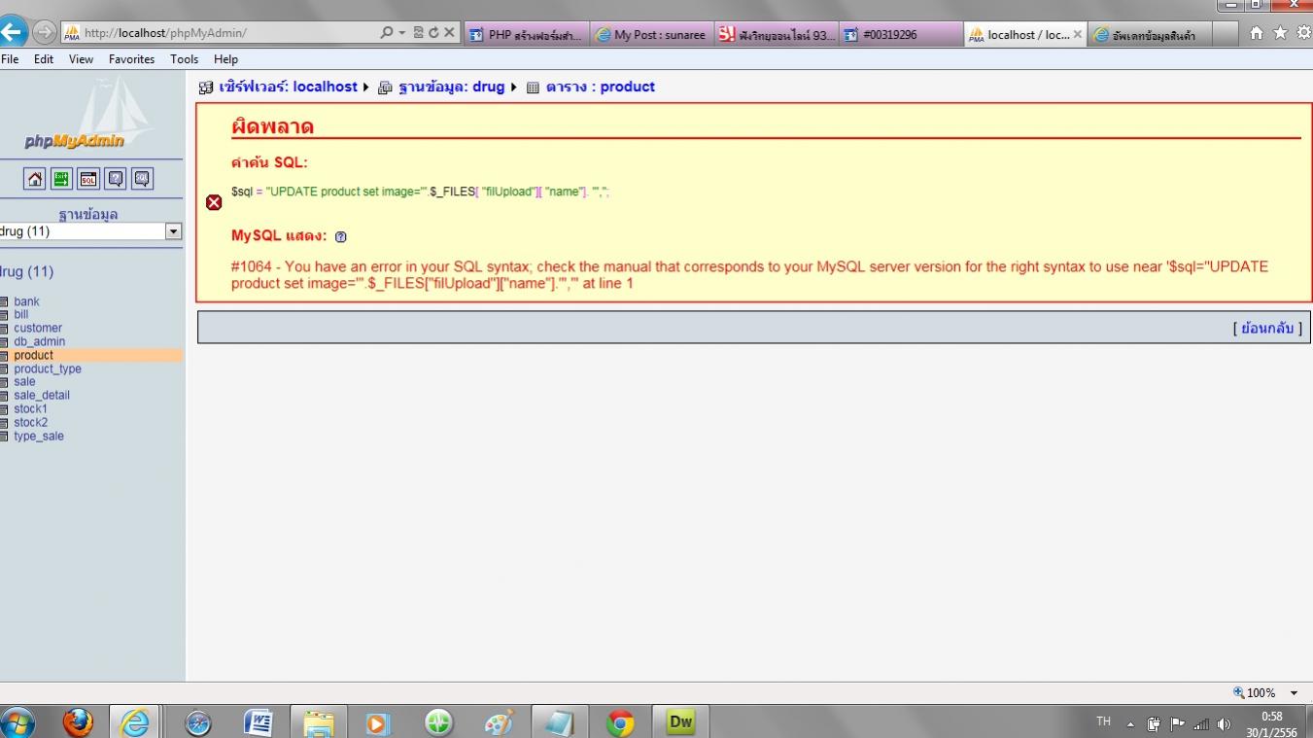This screenshot has height=738, width=1313.
Task: Click the empty new tab button
Action: (1225, 35)
